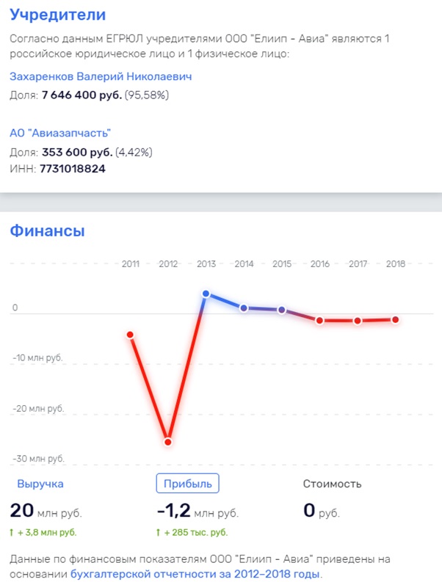
Task: Click the green arrow beside +285 тыс. руб.
Action: [x=159, y=533]
